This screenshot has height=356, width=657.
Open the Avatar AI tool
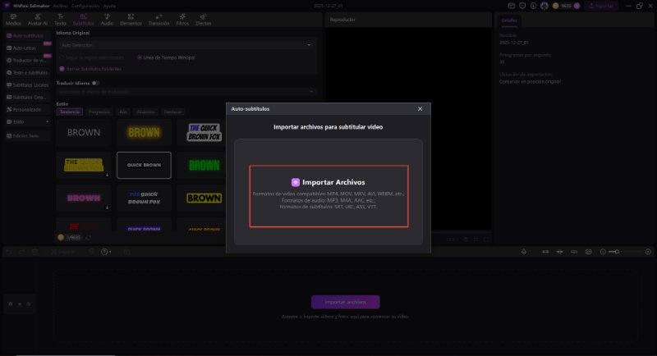(x=38, y=20)
